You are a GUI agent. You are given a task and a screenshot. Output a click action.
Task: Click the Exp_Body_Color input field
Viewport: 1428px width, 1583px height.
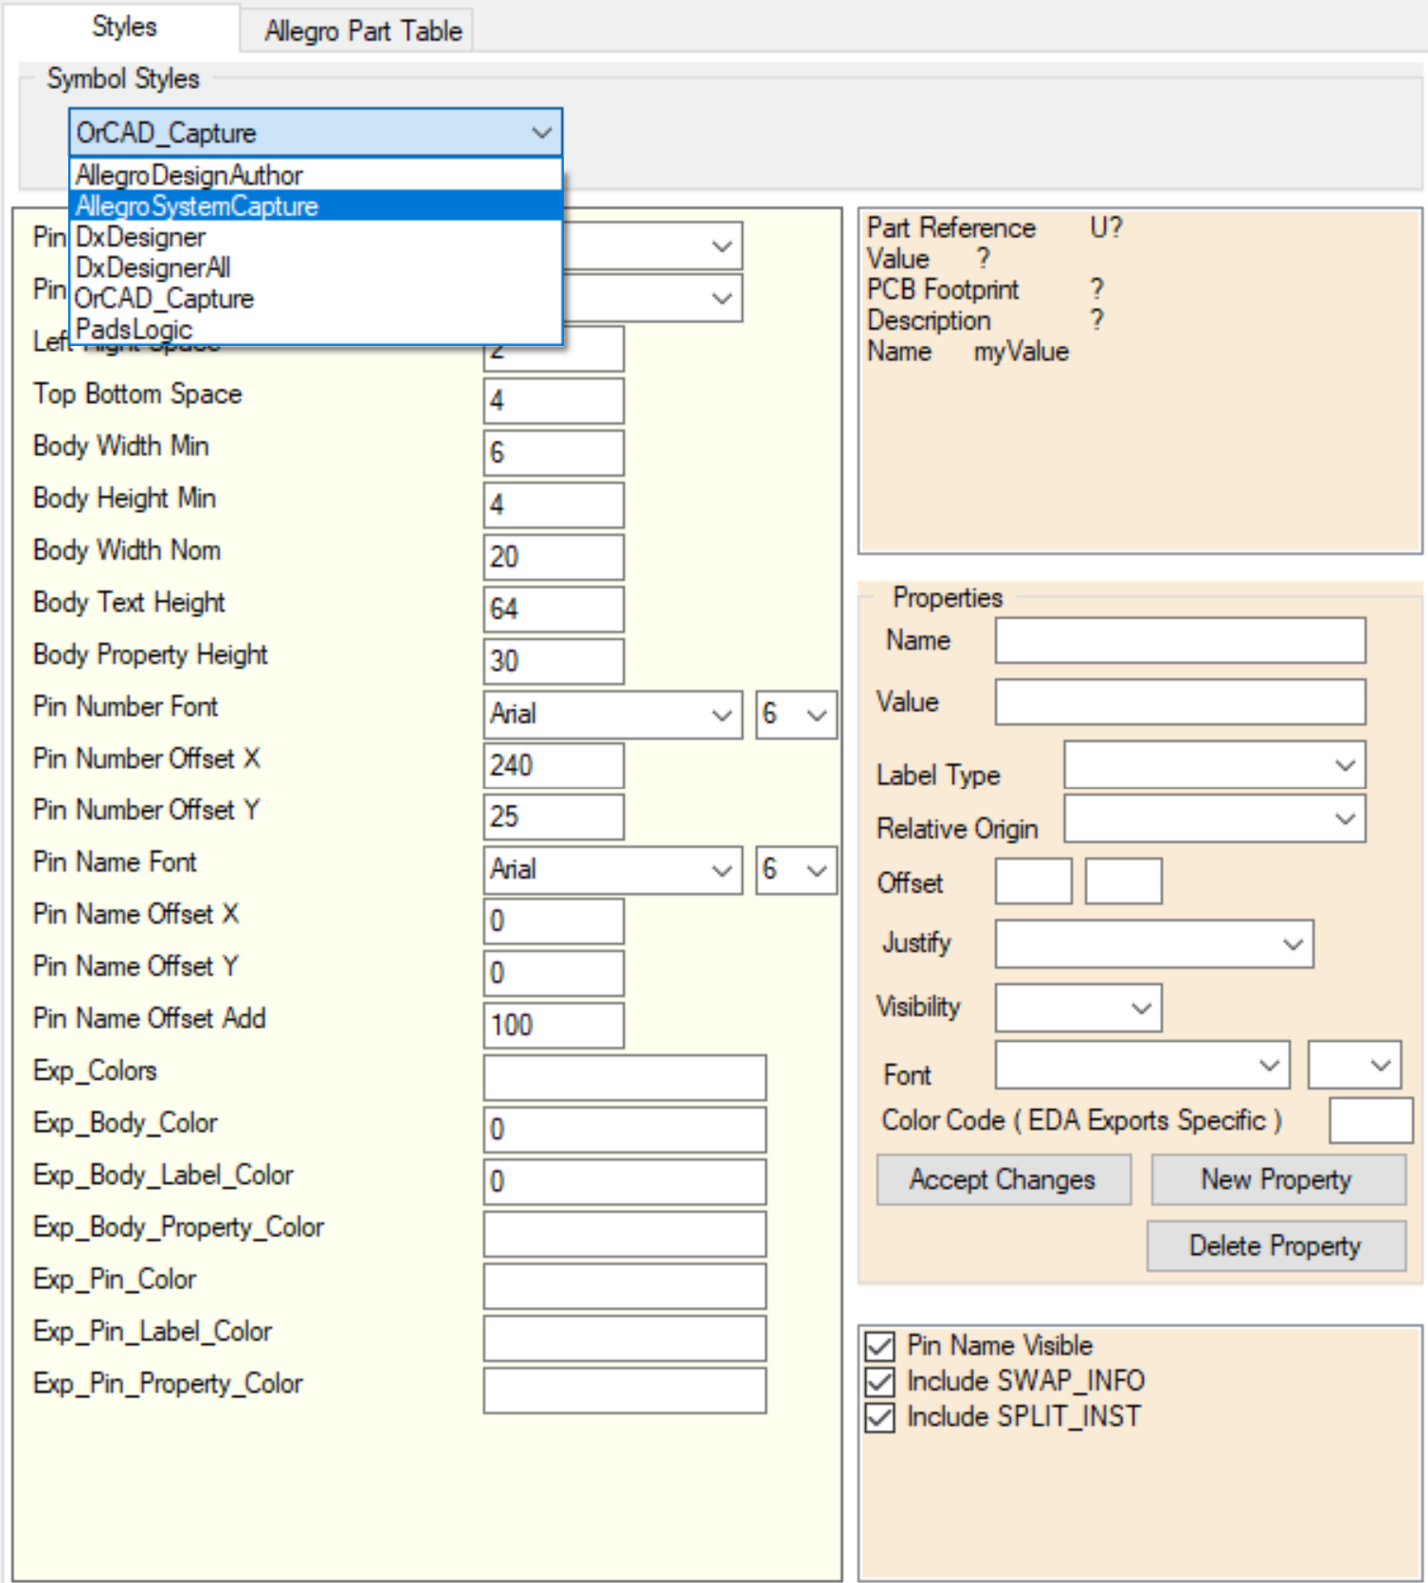[x=624, y=1130]
